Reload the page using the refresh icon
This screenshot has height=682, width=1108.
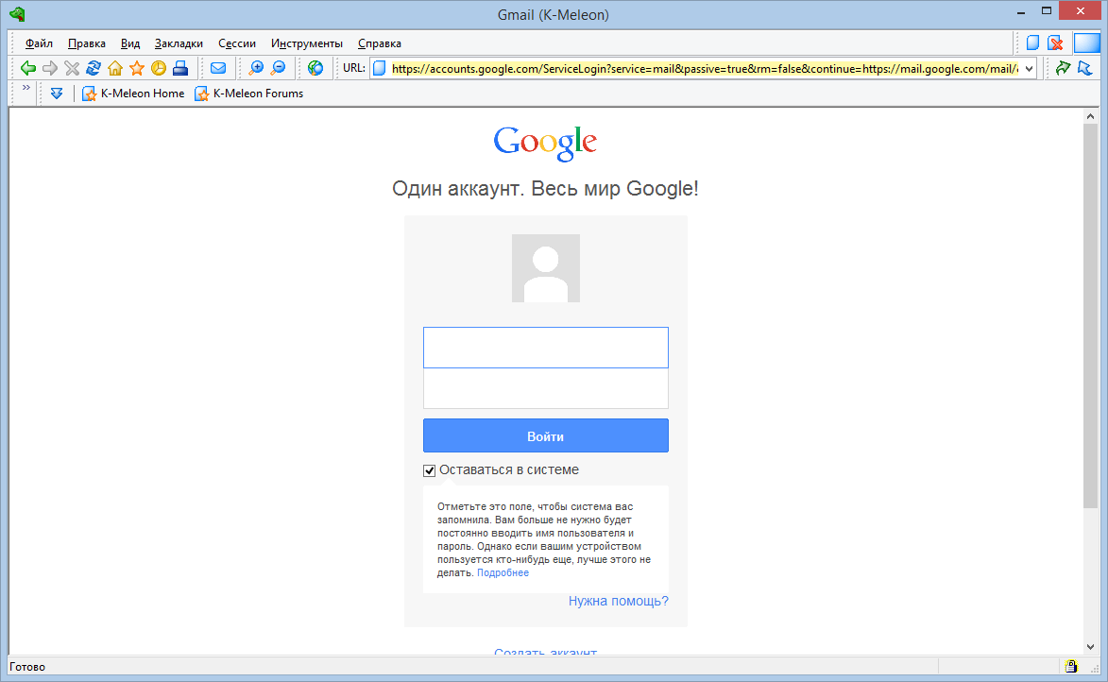pos(94,68)
